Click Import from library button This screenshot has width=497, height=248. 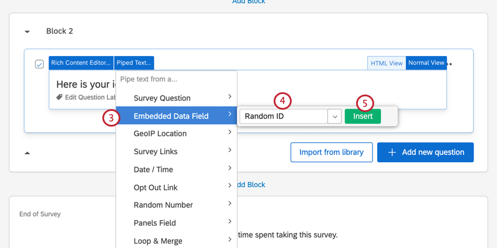(x=332, y=152)
